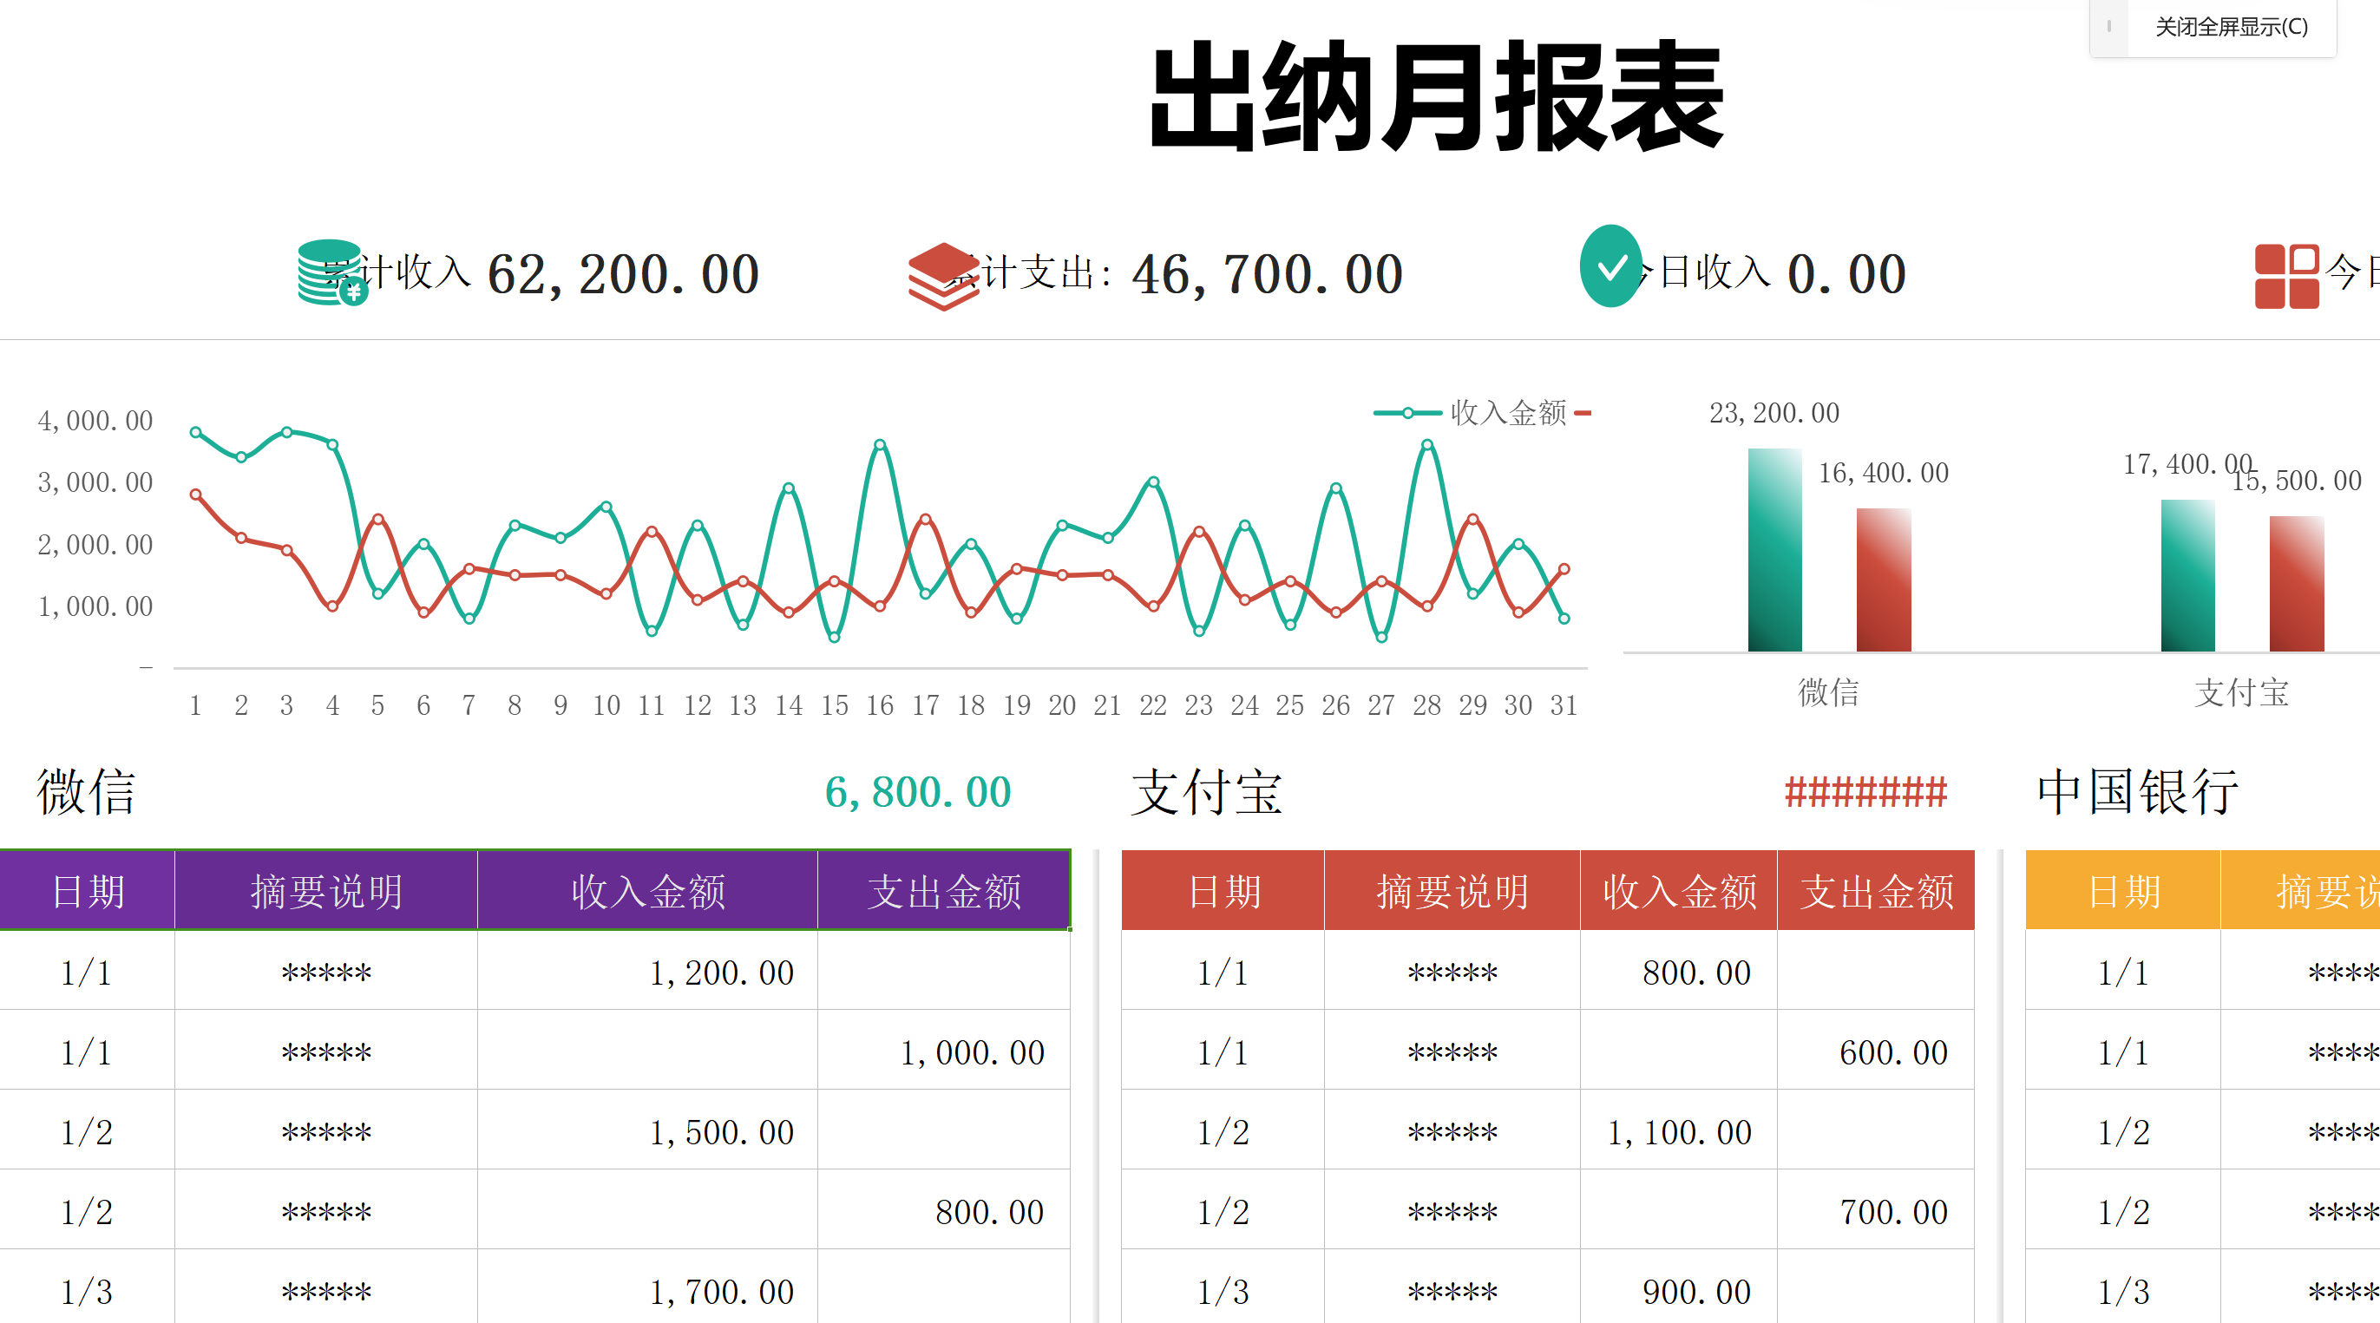Select Alipay expense cell 600.00

pos(1876,1051)
